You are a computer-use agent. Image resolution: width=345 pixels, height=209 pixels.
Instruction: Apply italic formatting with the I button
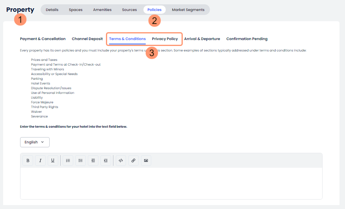tap(40, 160)
